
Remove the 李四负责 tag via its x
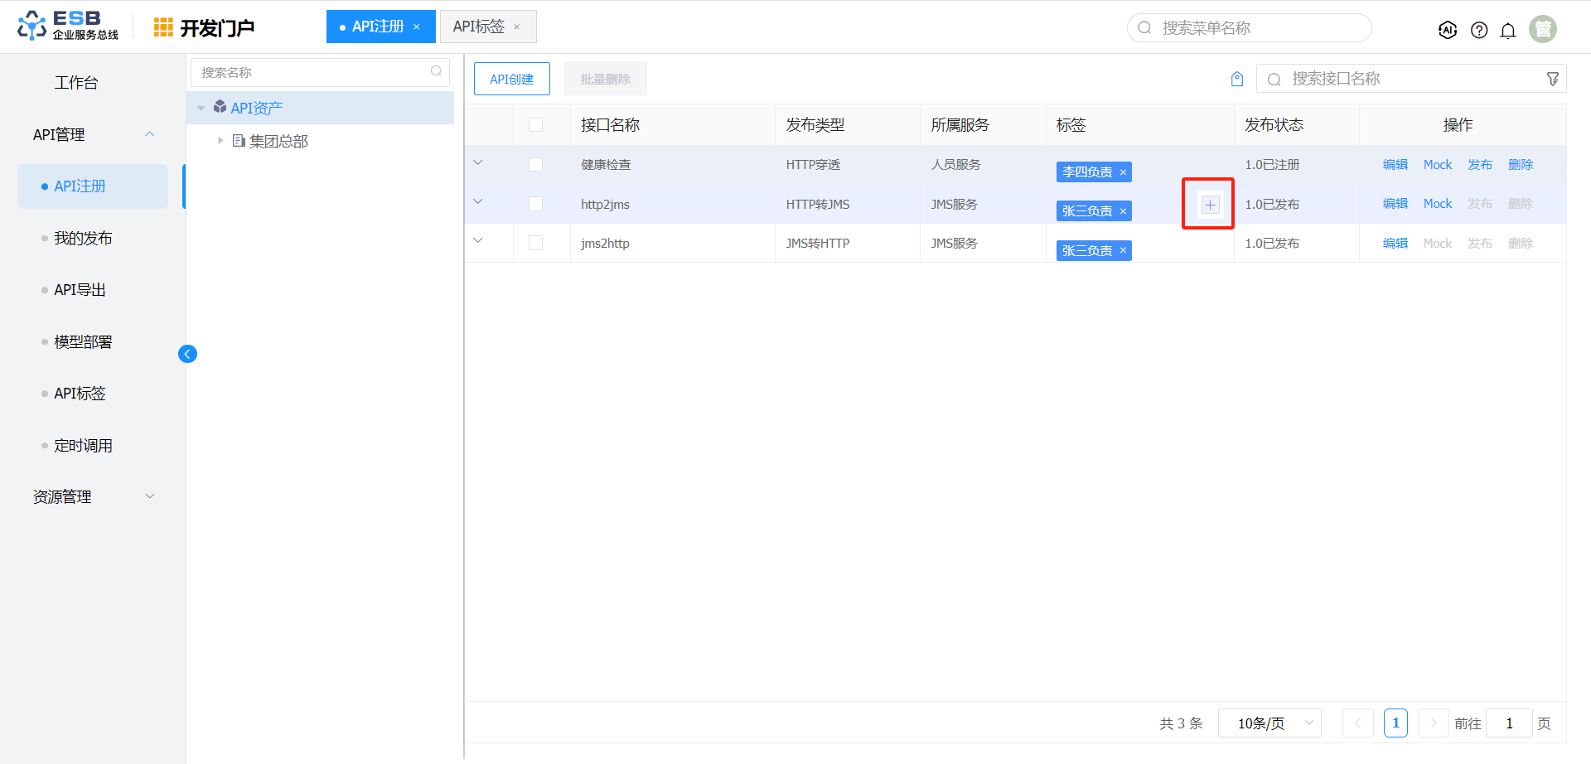pos(1123,172)
